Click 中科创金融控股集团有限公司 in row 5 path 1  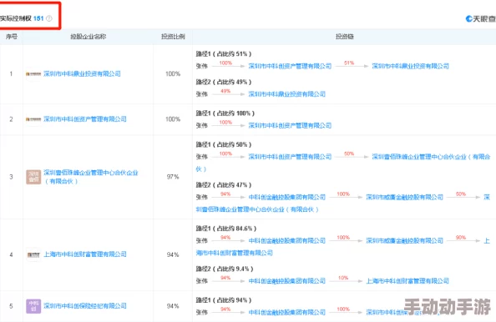287,312
